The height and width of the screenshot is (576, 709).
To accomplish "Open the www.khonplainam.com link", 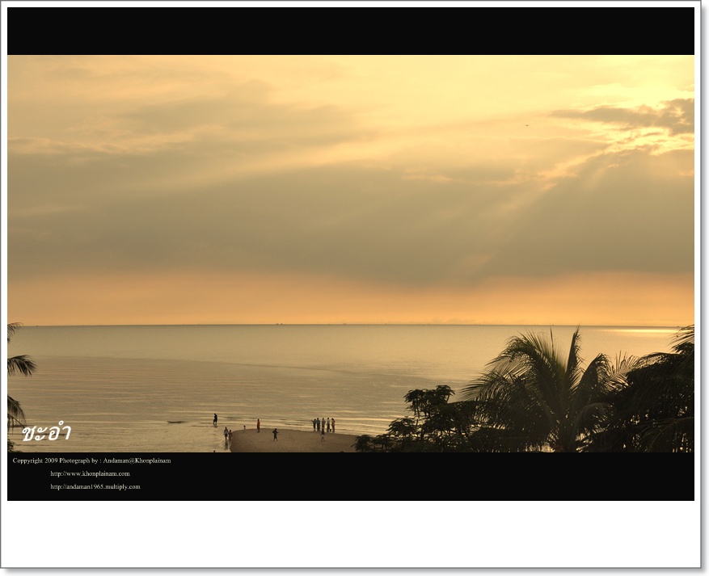I will [x=90, y=473].
